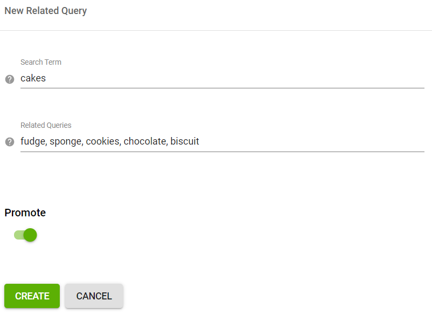Disable the Promote toggle switch

click(x=25, y=235)
